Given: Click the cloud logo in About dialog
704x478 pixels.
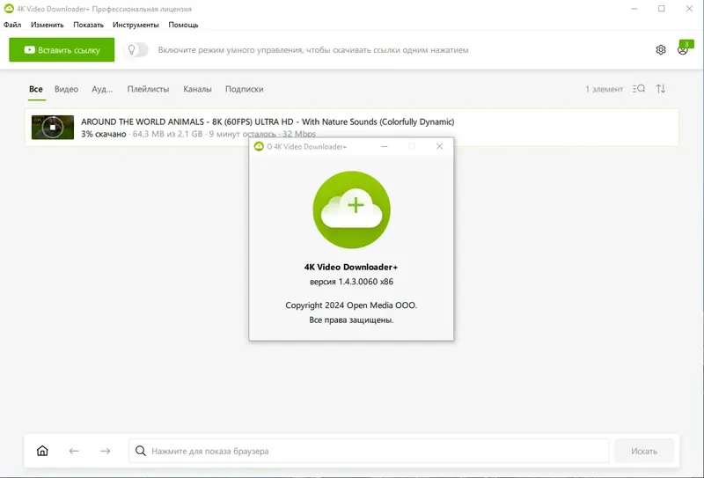Looking at the screenshot, I should 351,210.
